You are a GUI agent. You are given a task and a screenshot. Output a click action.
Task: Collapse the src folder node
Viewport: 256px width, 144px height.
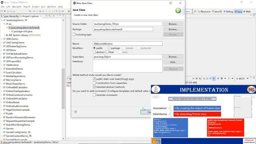(x=4, y=24)
